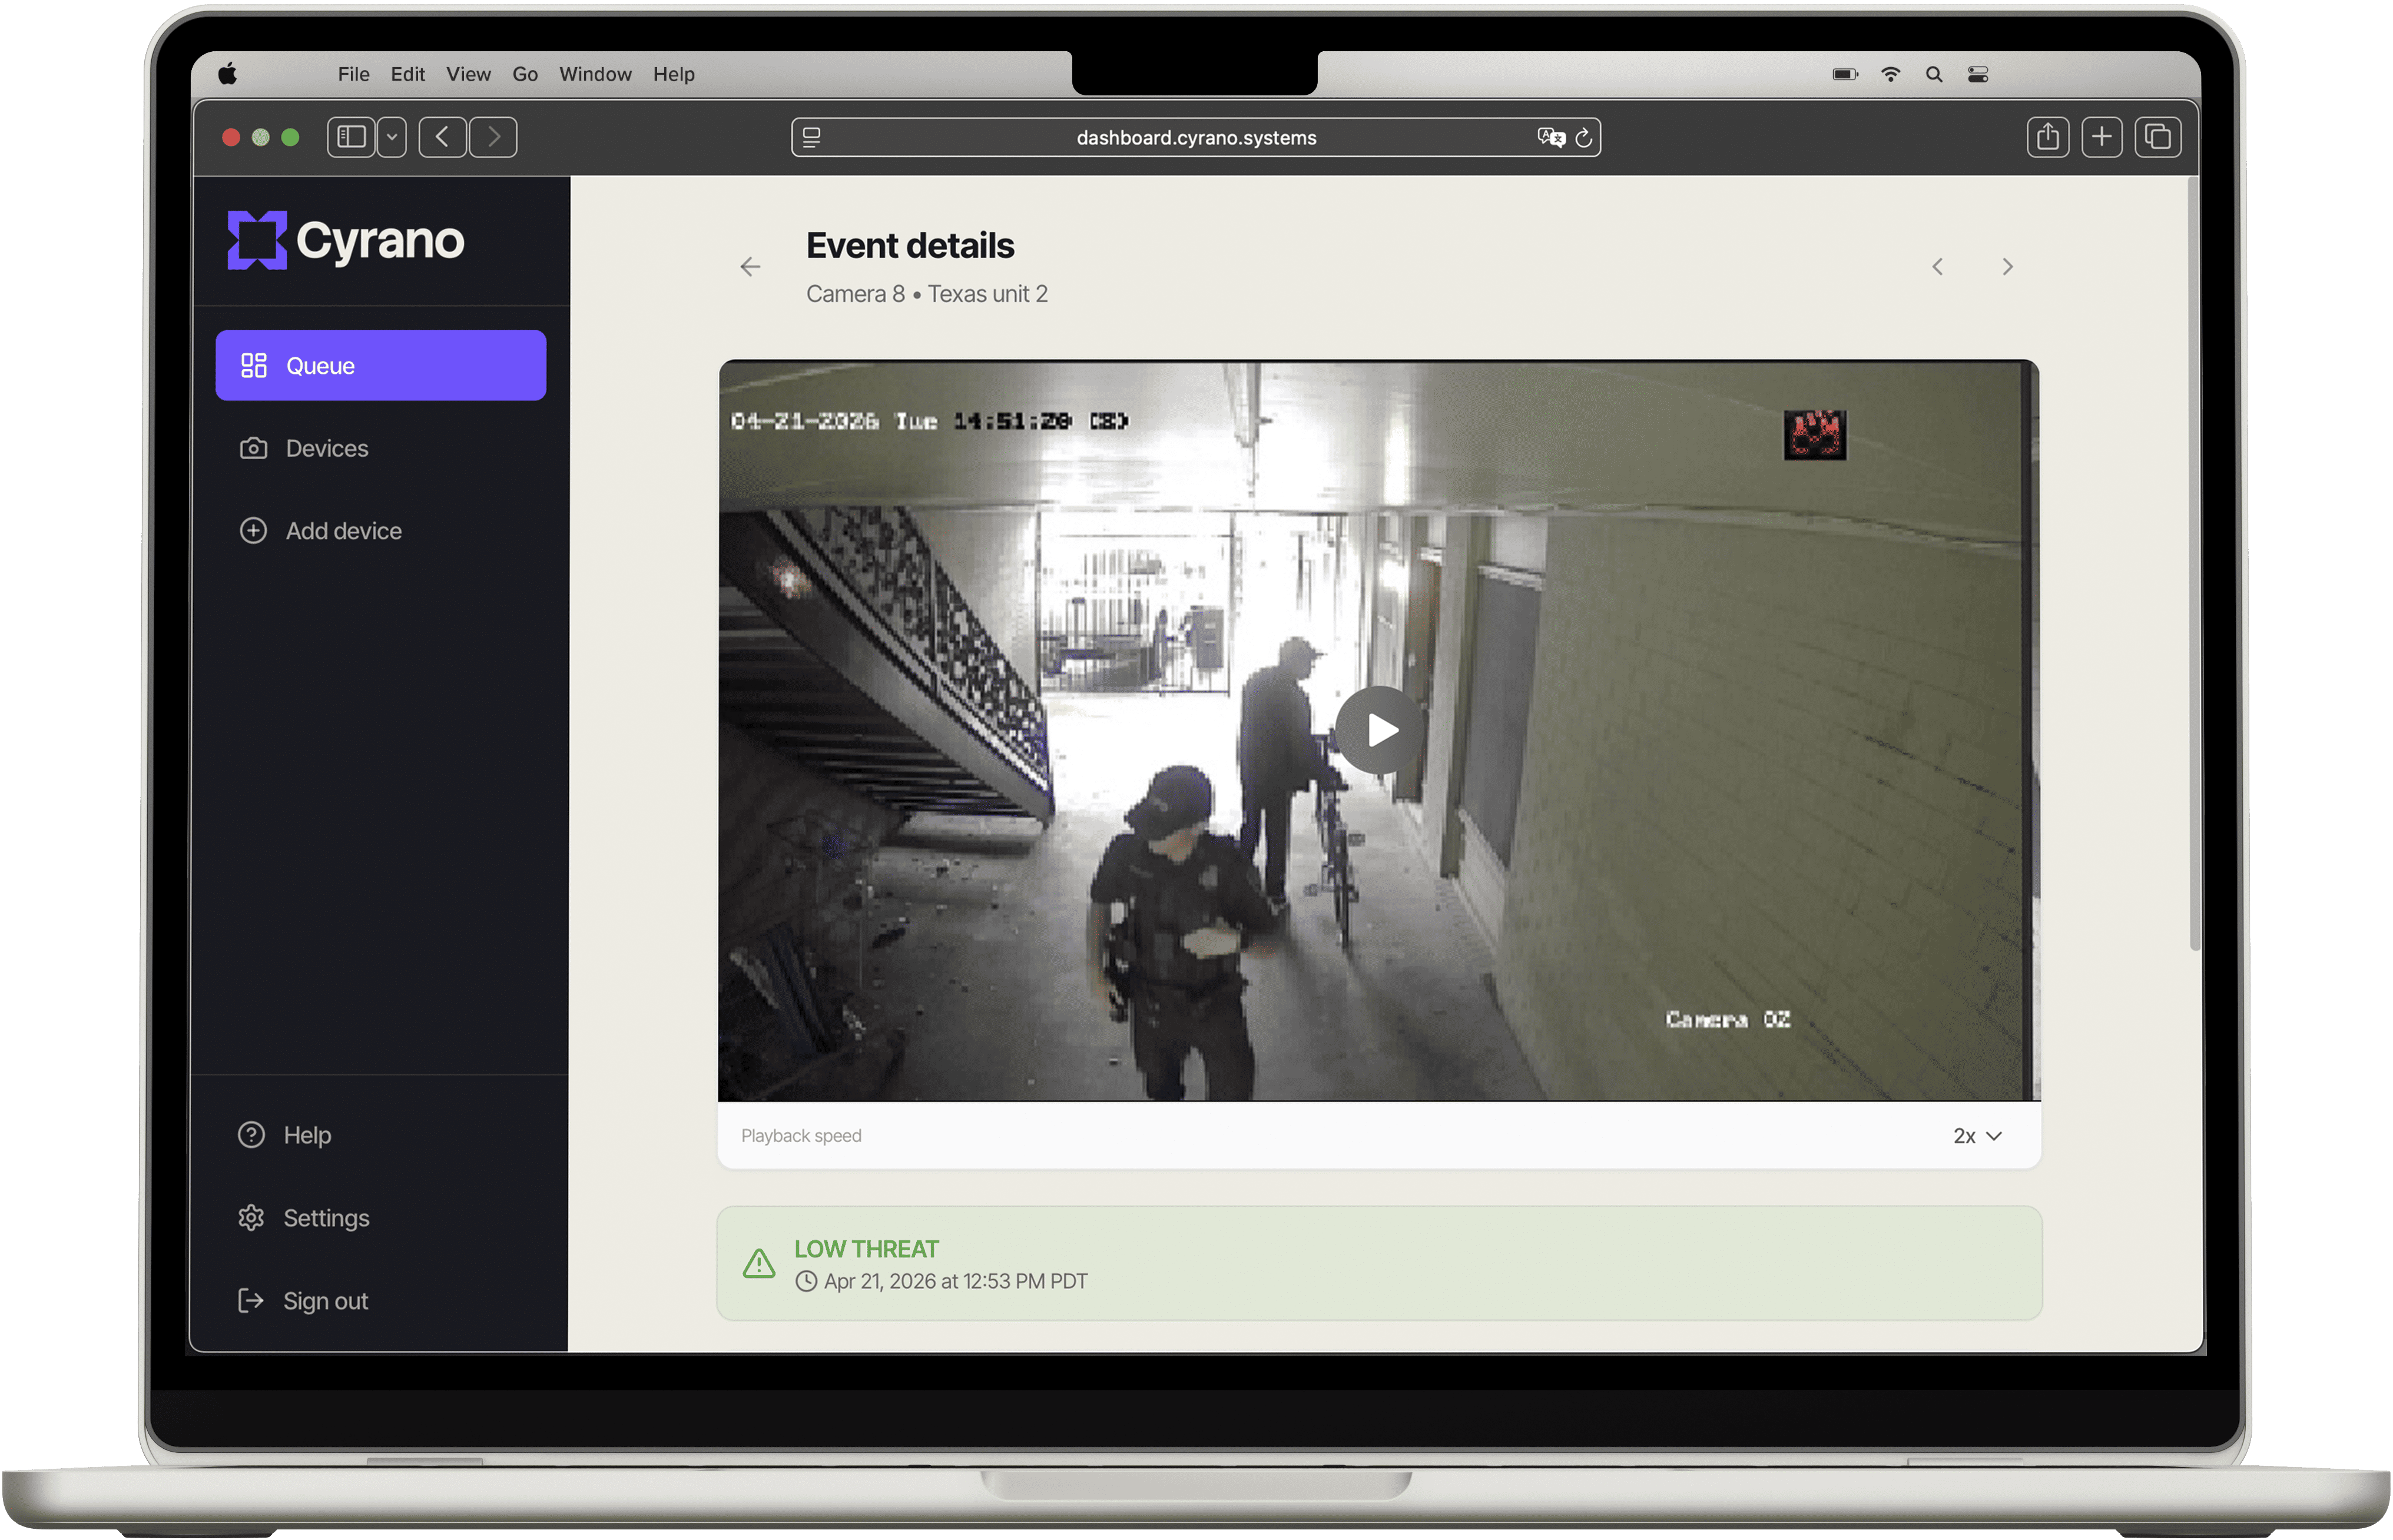Click the Playback speed label
Image resolution: width=2393 pixels, height=1540 pixels.
coord(801,1136)
